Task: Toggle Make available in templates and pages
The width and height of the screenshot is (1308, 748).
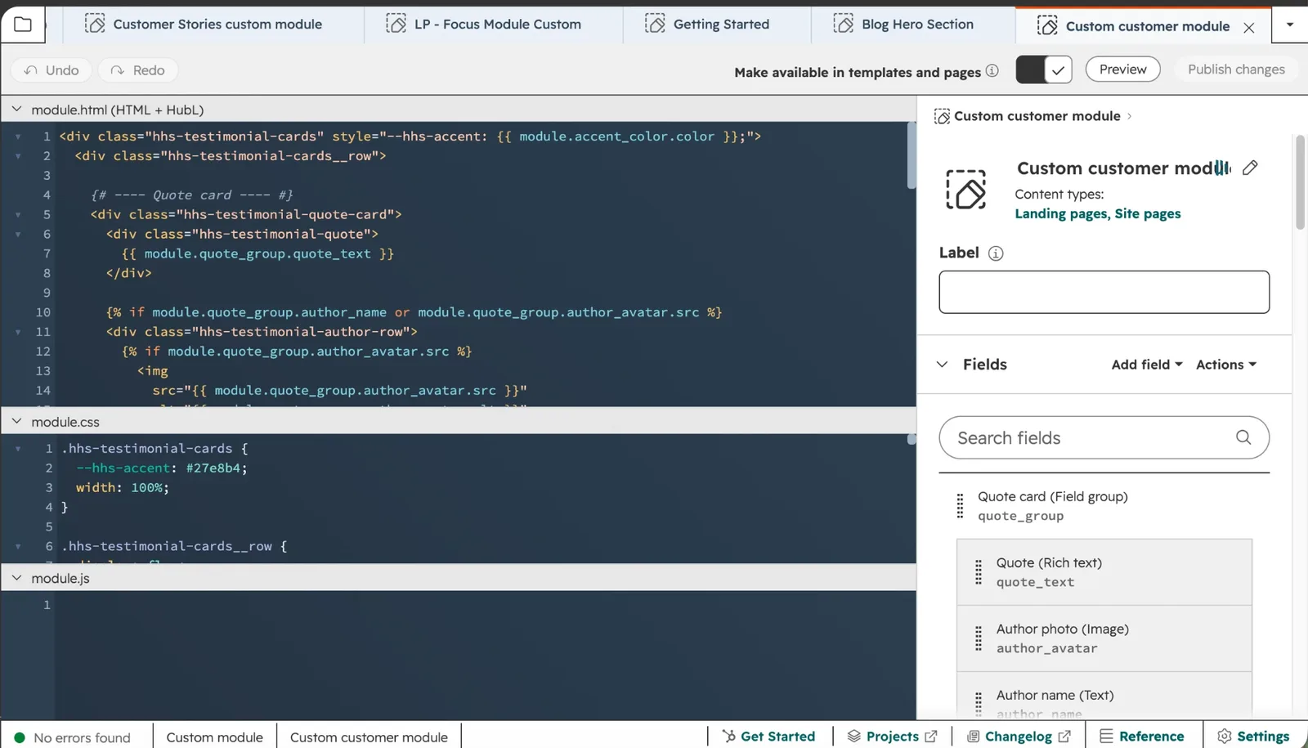Action: (1044, 69)
